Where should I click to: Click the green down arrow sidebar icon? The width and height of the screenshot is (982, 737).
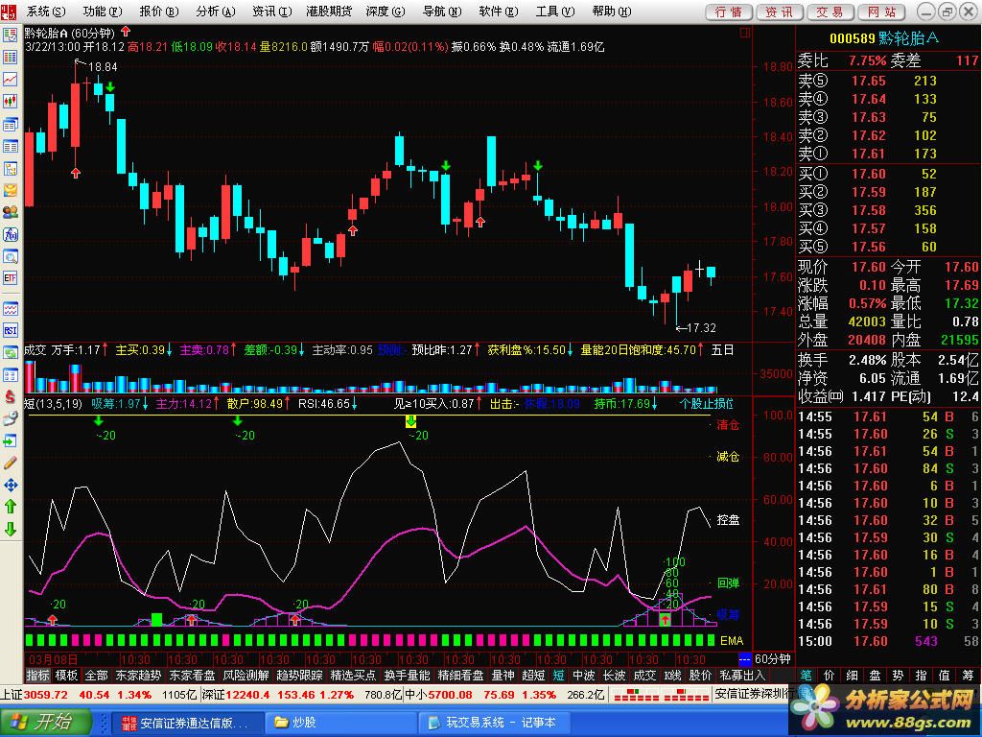pos(10,529)
